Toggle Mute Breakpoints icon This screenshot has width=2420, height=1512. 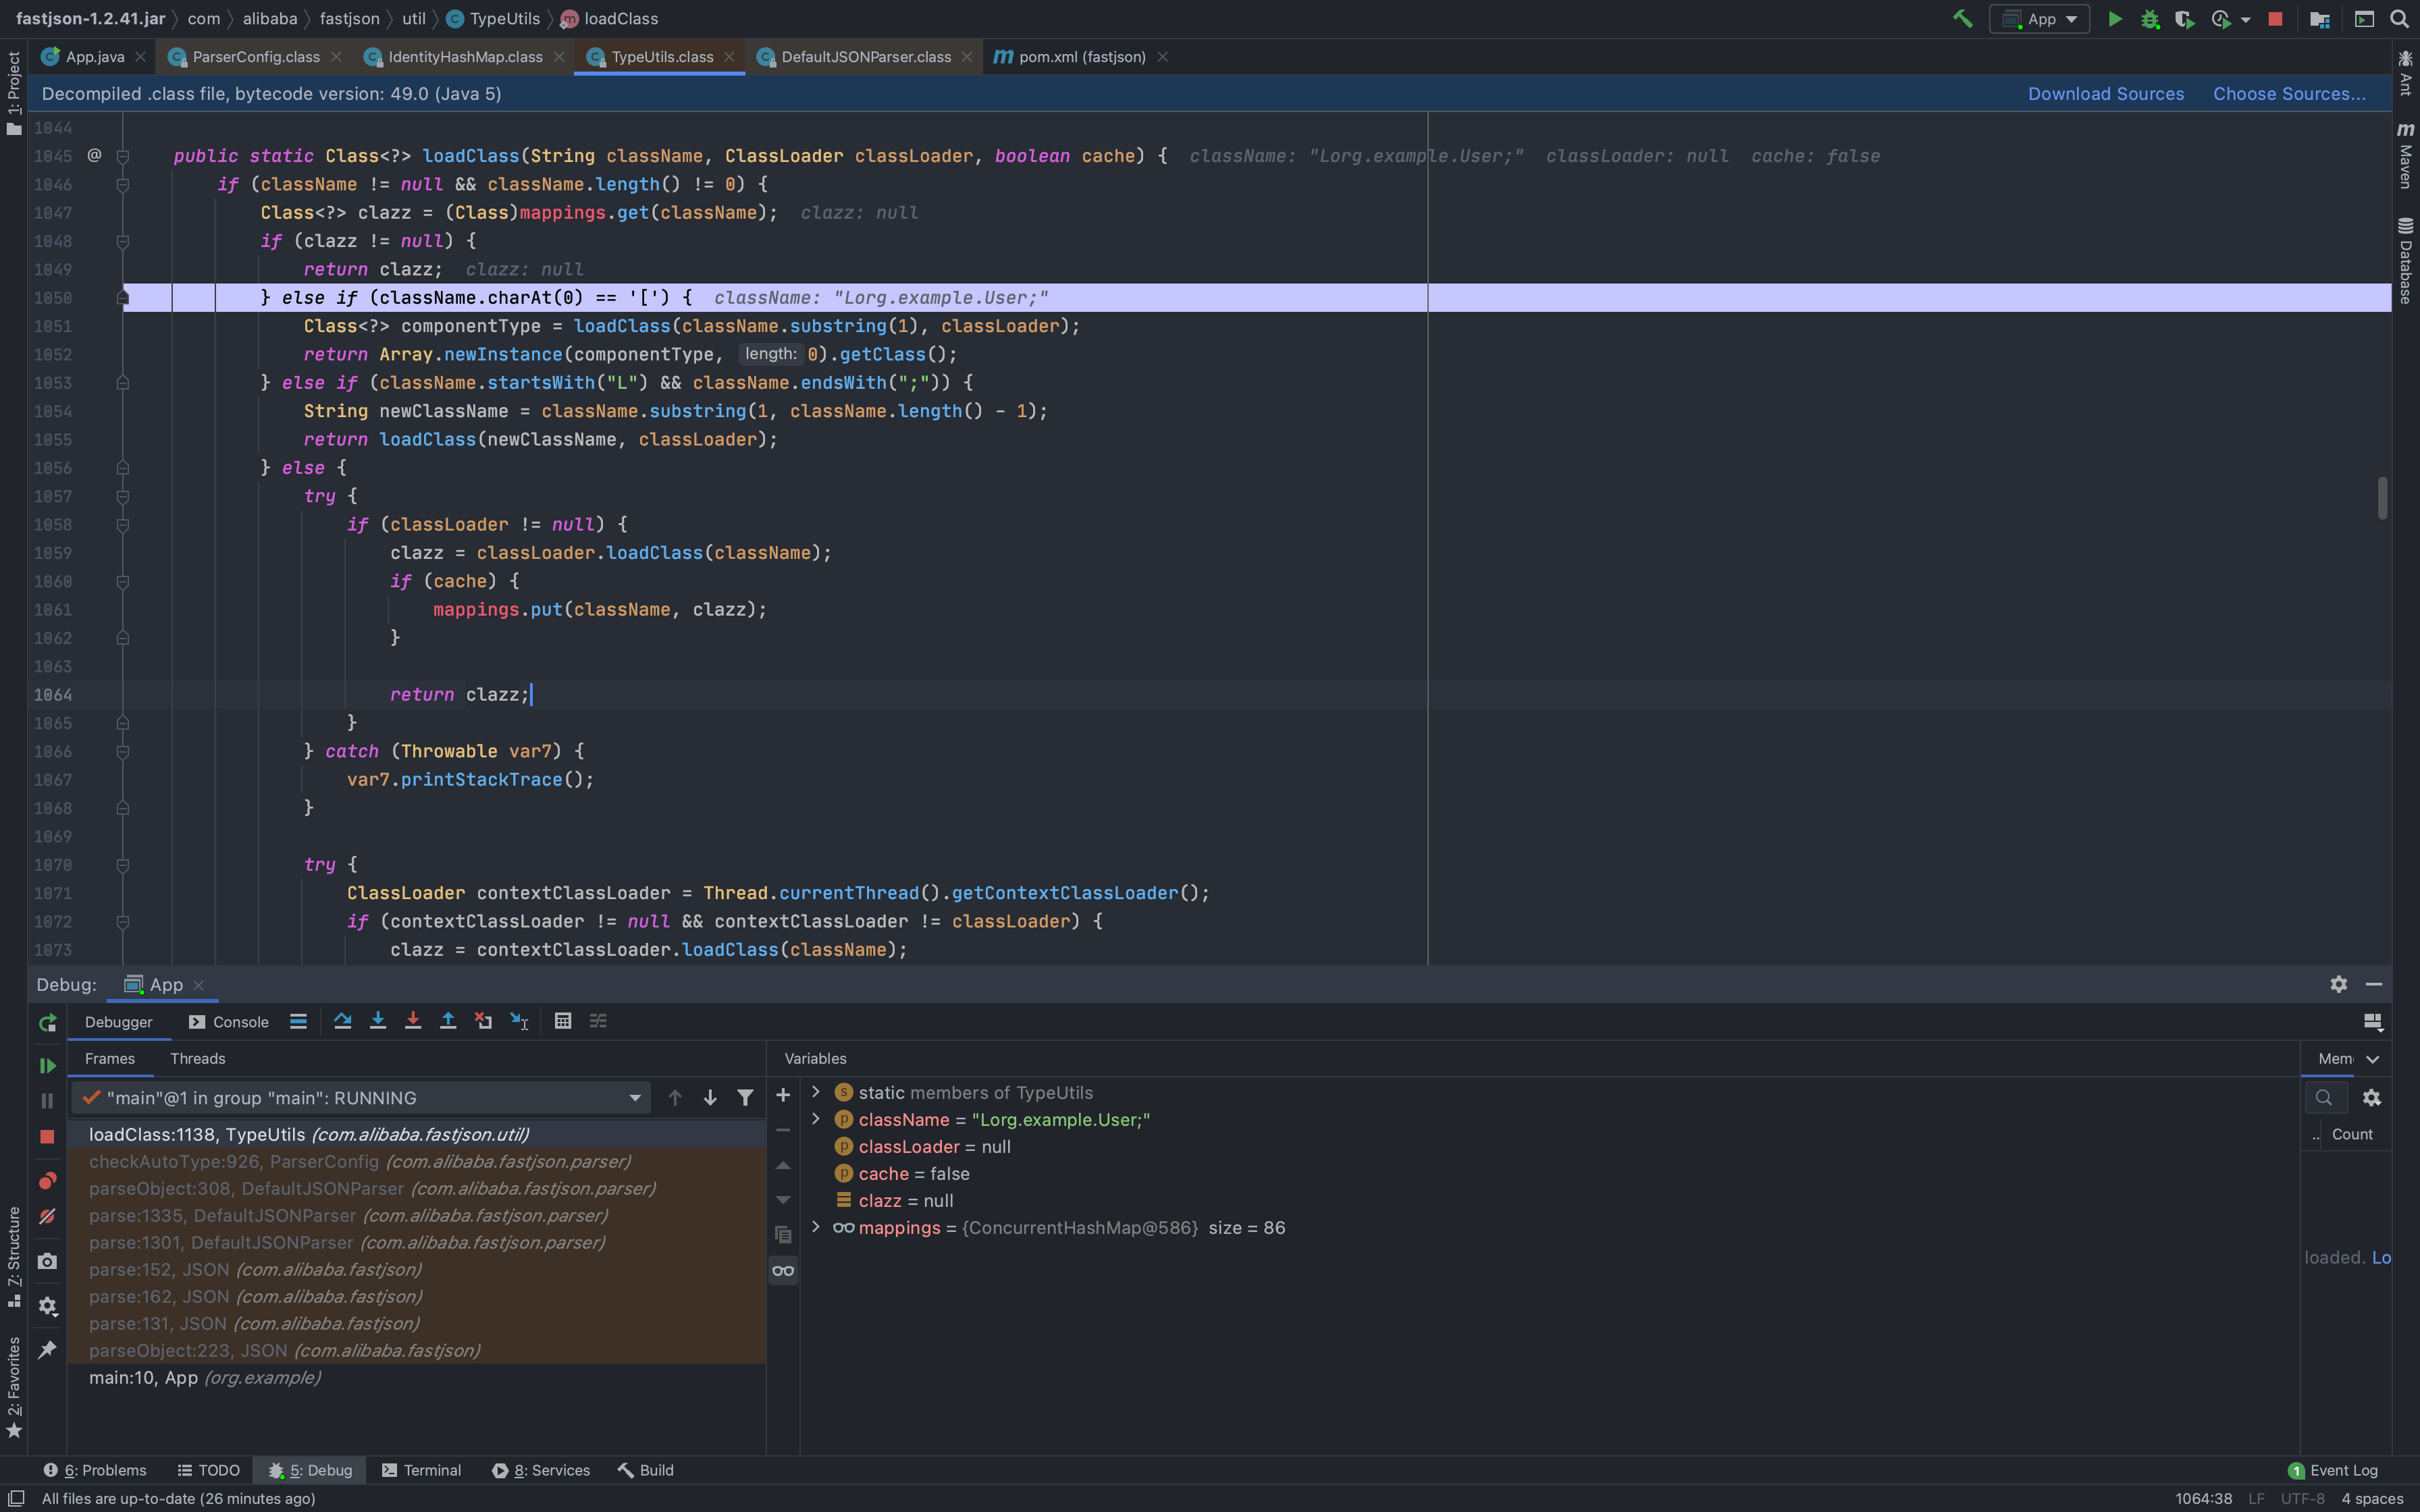click(47, 1217)
